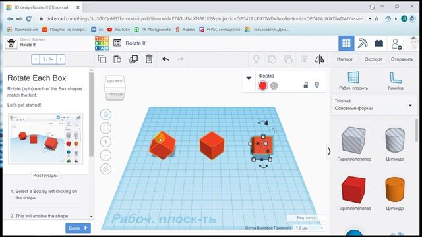Image resolution: width=422 pixels, height=237 pixels.
Task: Zoom out with minus icon
Action: click(105, 155)
